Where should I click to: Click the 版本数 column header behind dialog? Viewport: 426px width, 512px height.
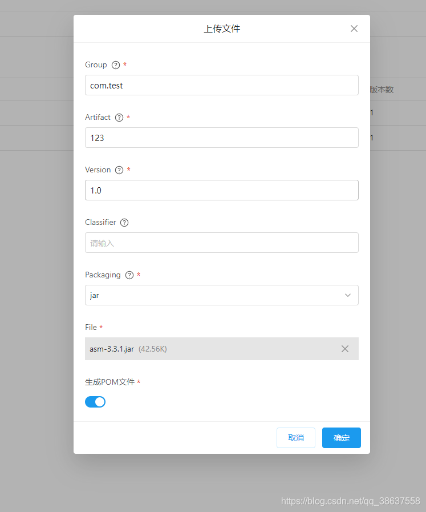click(x=382, y=90)
